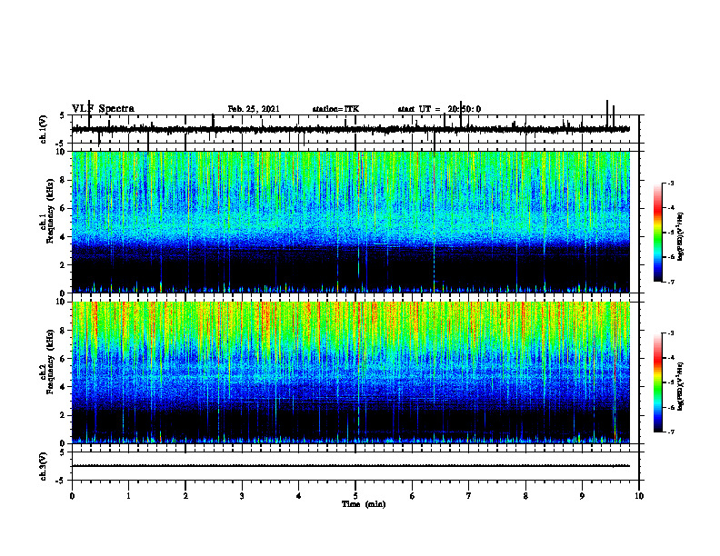Click the "10" kHz tick on ch.1 axis

pyautogui.click(x=61, y=152)
